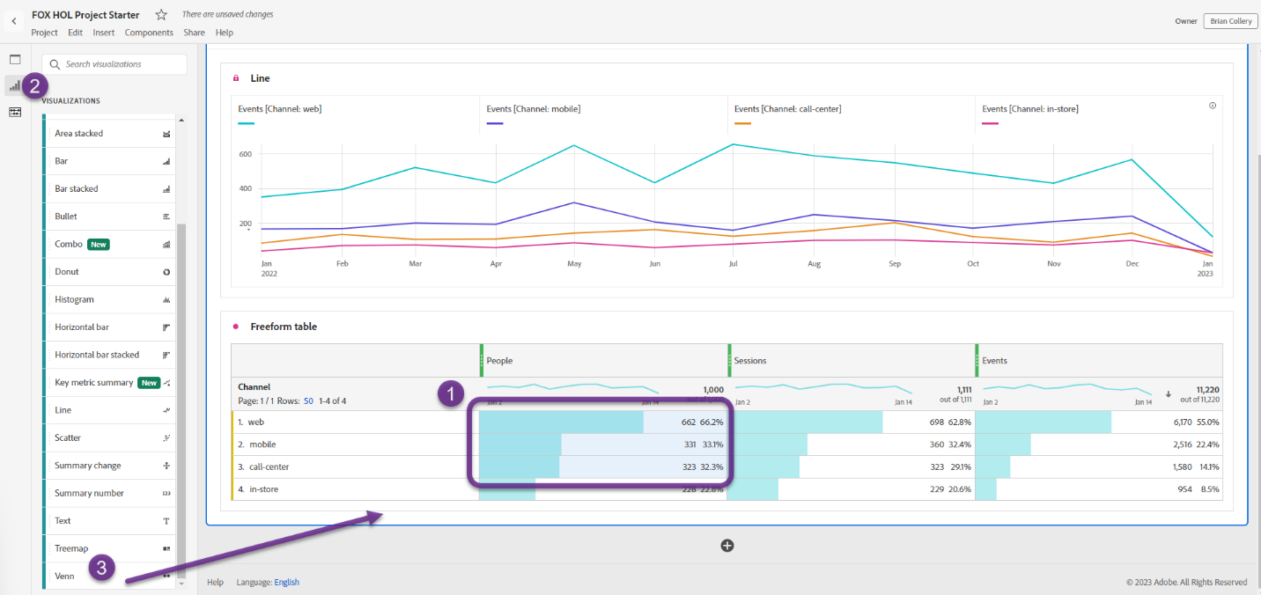Screen dimensions: 1261x595
Task: Pick the Area stacked visualization icon
Action: pos(166,134)
